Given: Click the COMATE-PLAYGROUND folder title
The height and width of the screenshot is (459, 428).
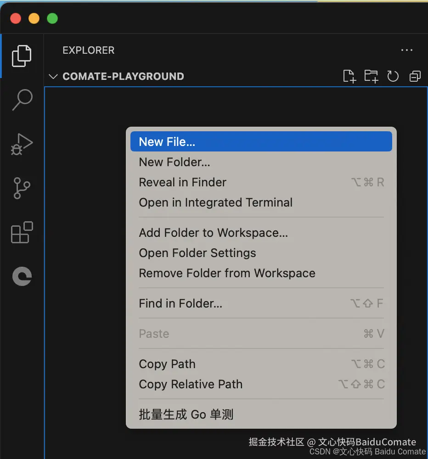Looking at the screenshot, I should [124, 76].
